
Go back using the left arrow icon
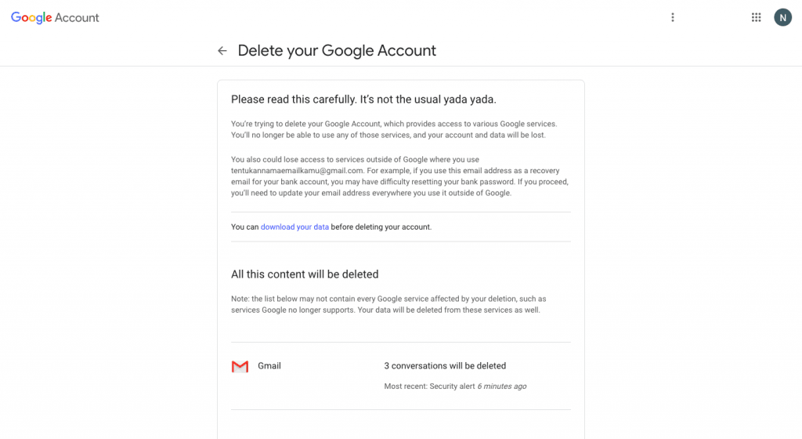click(x=222, y=51)
